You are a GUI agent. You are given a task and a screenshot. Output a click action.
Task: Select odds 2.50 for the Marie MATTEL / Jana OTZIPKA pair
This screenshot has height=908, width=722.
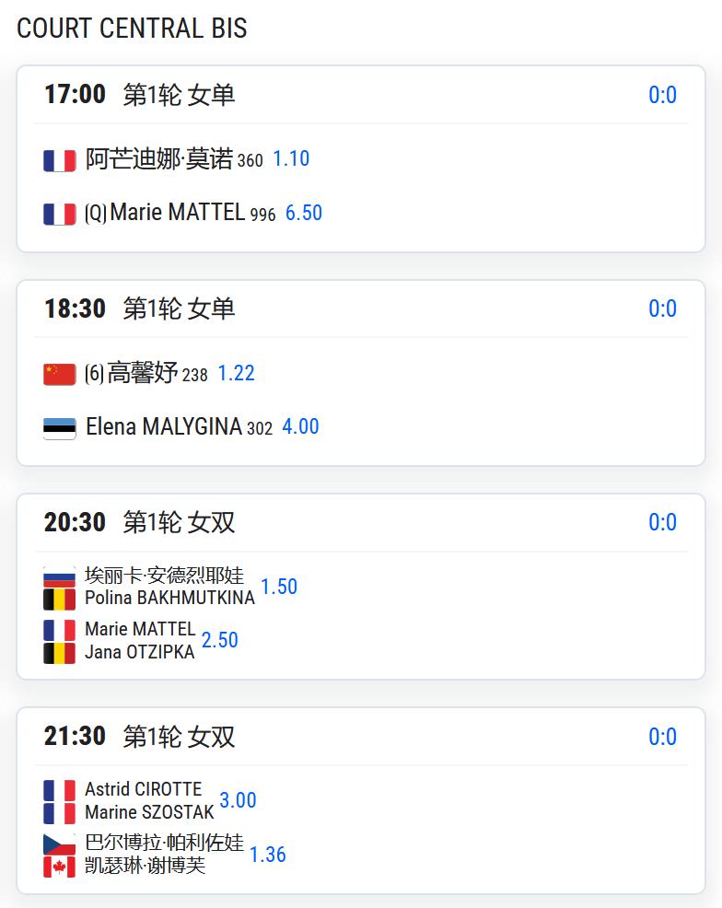[x=220, y=640]
